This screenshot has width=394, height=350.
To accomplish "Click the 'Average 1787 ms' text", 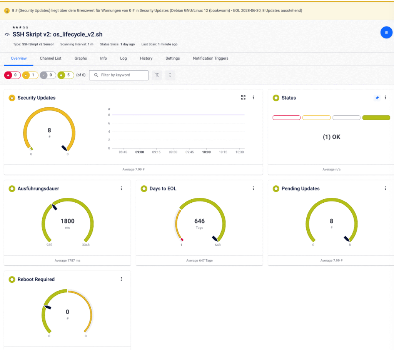I will coord(67,260).
